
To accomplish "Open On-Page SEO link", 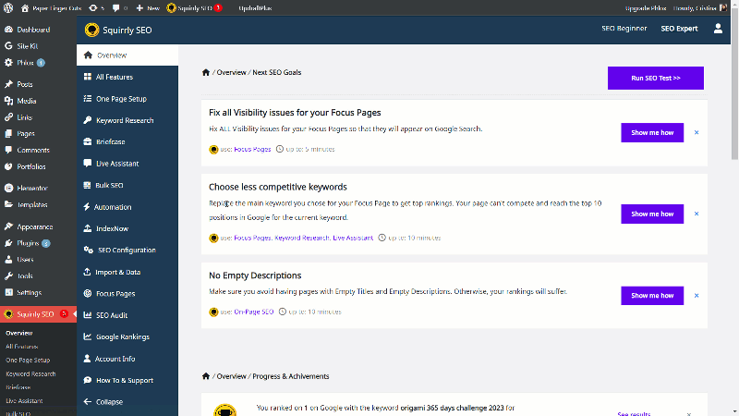I will tap(253, 312).
